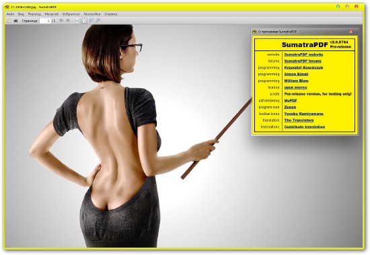Select the fit whole page icon
370x255 pixels.
(84, 21)
